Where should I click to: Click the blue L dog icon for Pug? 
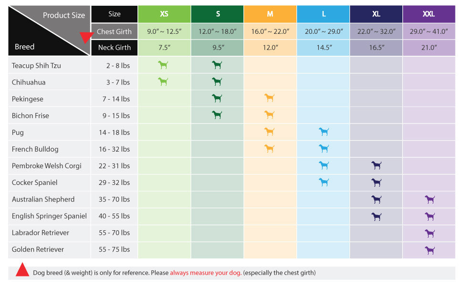(x=324, y=132)
